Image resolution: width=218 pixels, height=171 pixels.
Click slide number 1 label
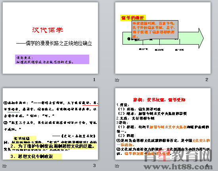click(94, 80)
